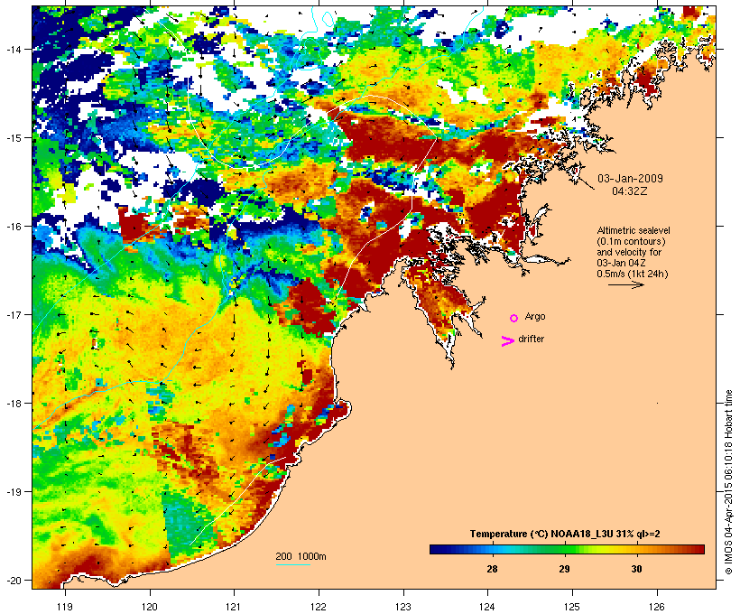Click the longitude label '119'
Screen dimensions: 740x614
point(65,607)
